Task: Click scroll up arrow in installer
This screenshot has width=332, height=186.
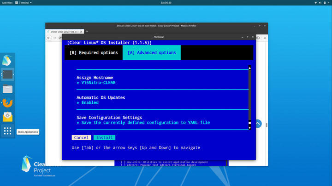Action: click(x=249, y=68)
